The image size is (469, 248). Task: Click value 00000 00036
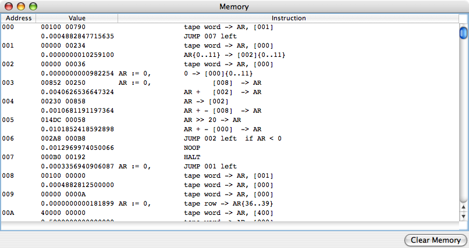click(63, 64)
